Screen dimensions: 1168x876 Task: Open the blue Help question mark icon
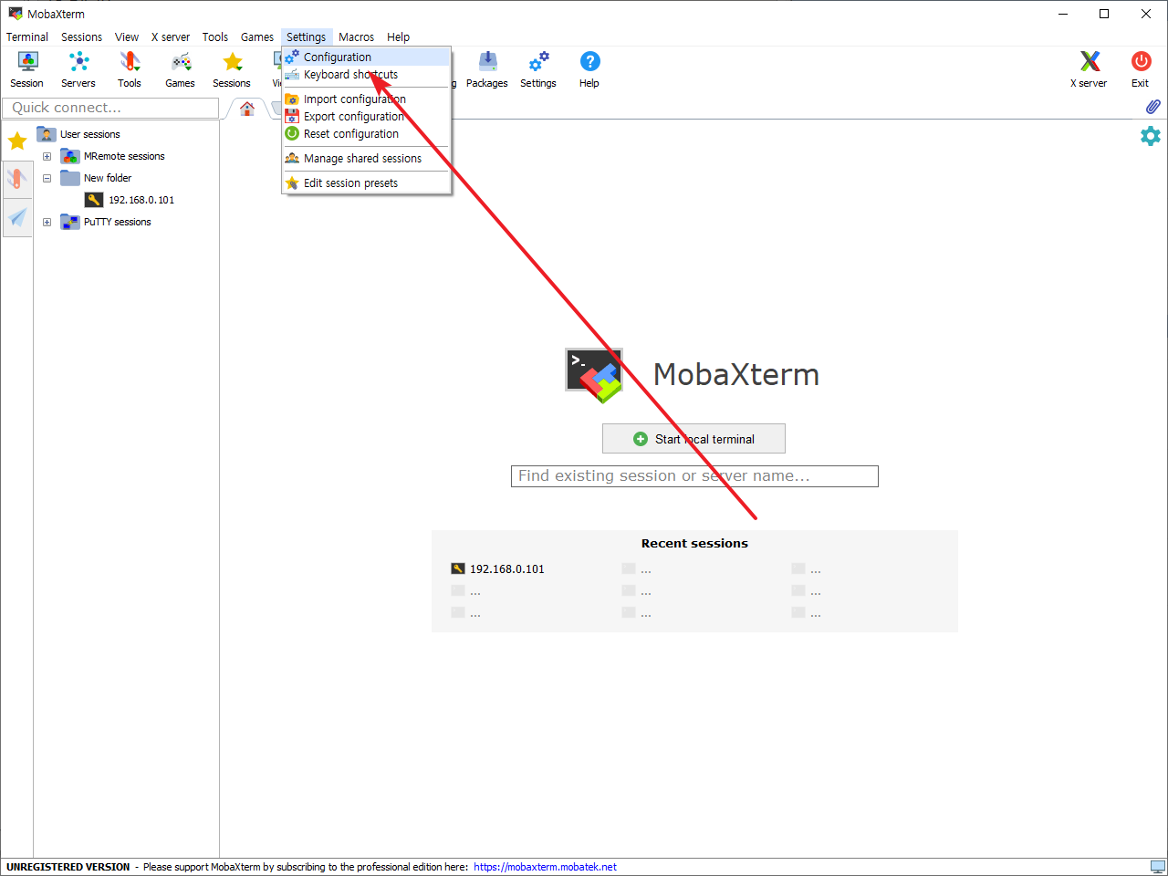(x=589, y=69)
